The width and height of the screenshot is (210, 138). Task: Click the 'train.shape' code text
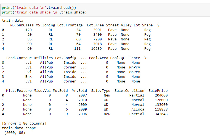pyautogui.click(x=73, y=12)
